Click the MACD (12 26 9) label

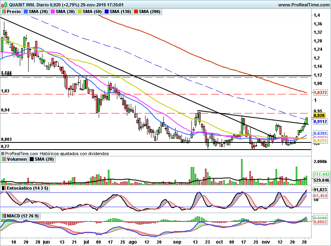23,216
